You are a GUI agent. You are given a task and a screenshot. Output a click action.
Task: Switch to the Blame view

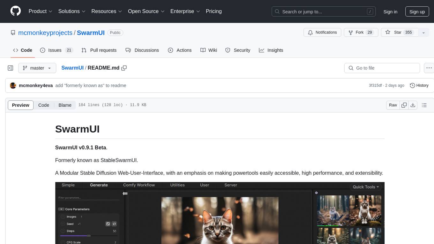point(65,105)
